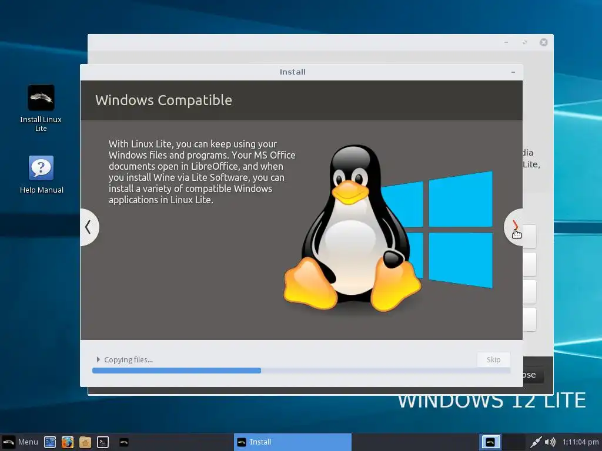Viewport: 602px width, 451px height.
Task: Go to the next installer slide
Action: pos(514,227)
